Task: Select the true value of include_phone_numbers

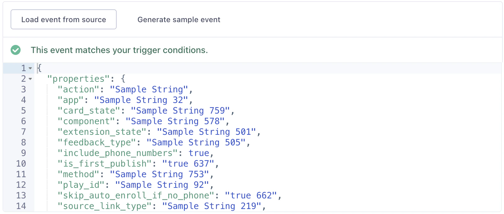Action: tap(199, 153)
